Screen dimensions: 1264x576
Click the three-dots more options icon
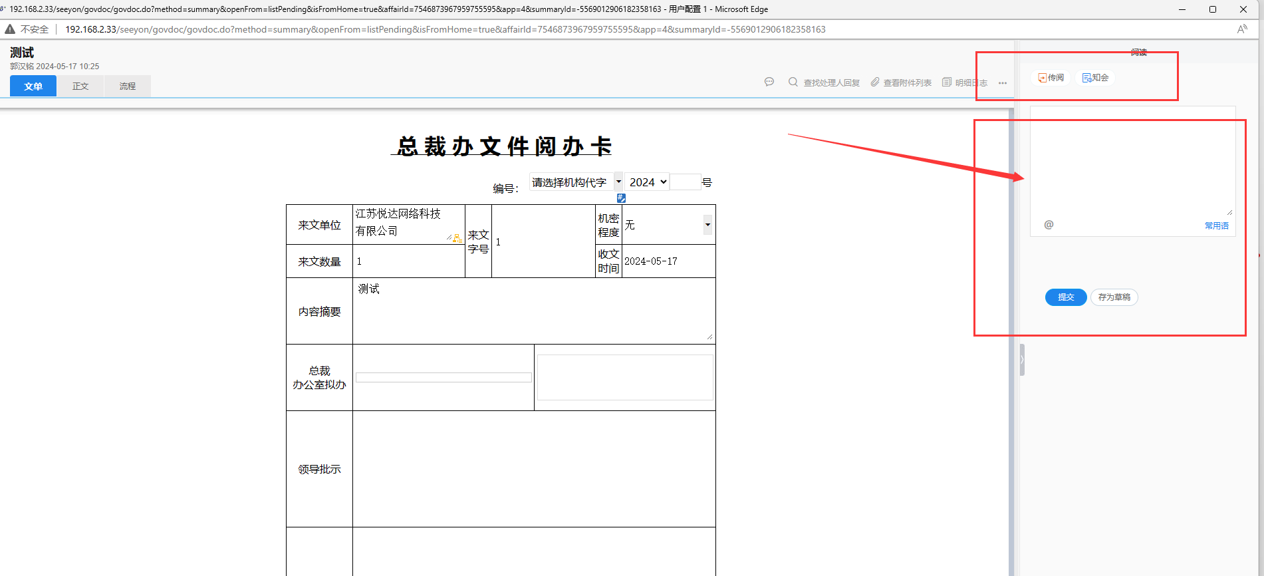point(1003,83)
